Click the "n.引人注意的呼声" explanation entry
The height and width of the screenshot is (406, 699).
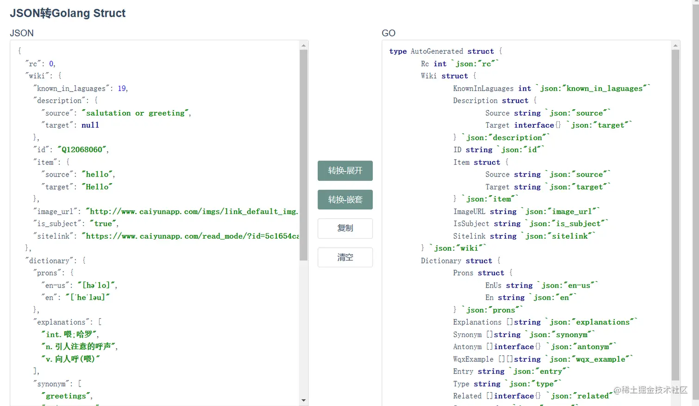tap(80, 346)
